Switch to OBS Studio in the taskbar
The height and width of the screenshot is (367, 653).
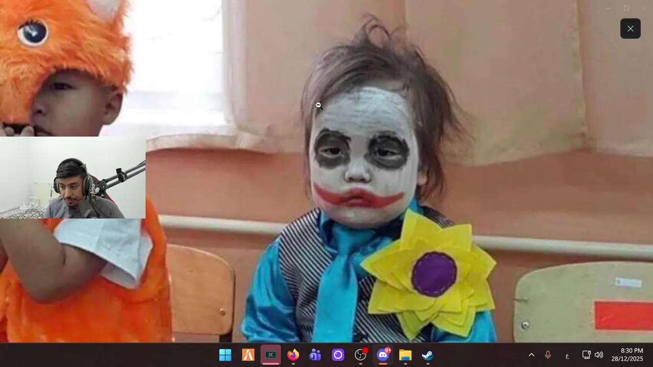[361, 355]
